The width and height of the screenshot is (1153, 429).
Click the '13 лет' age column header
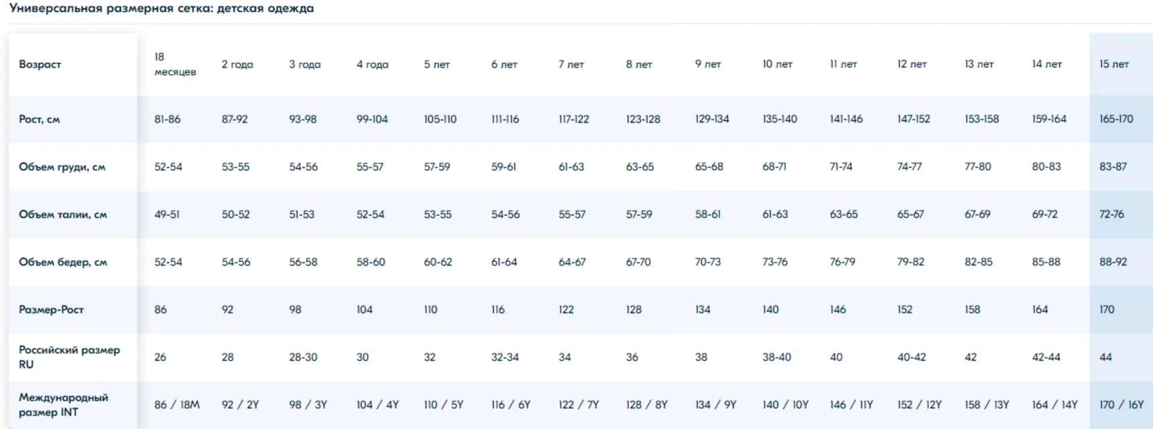[x=979, y=64]
